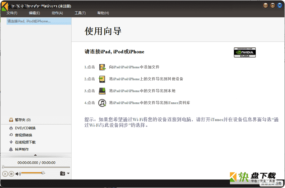Stop playback in the preview player
Image resolution: width=285 pixels, height=188 pixels.
(11, 174)
